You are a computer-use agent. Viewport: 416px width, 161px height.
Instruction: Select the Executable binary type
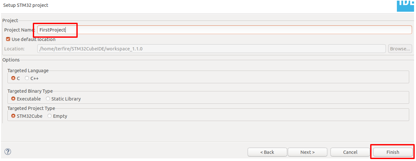tap(13, 99)
